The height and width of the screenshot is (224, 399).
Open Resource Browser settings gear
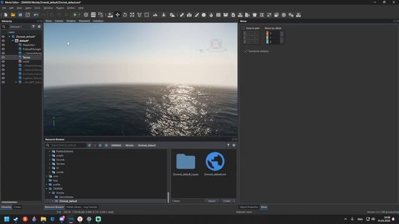pyautogui.click(x=234, y=145)
